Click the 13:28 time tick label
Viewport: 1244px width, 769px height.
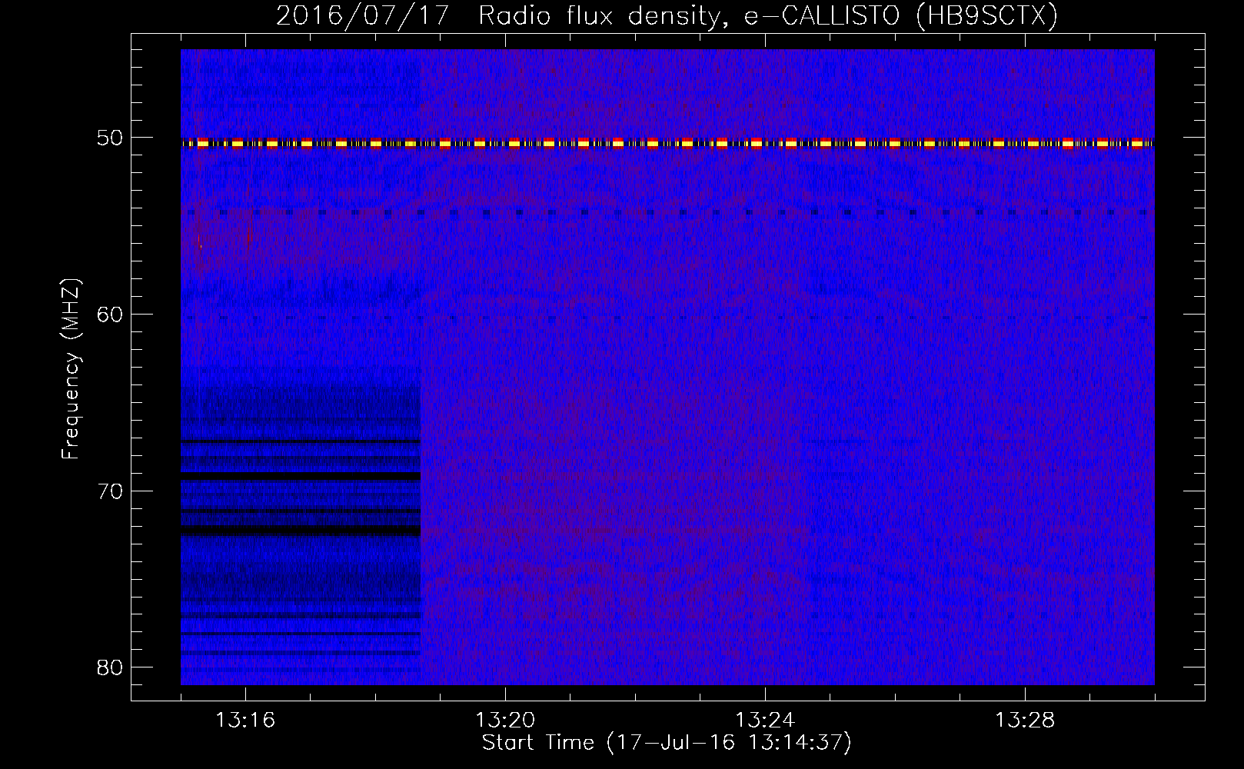(1025, 720)
